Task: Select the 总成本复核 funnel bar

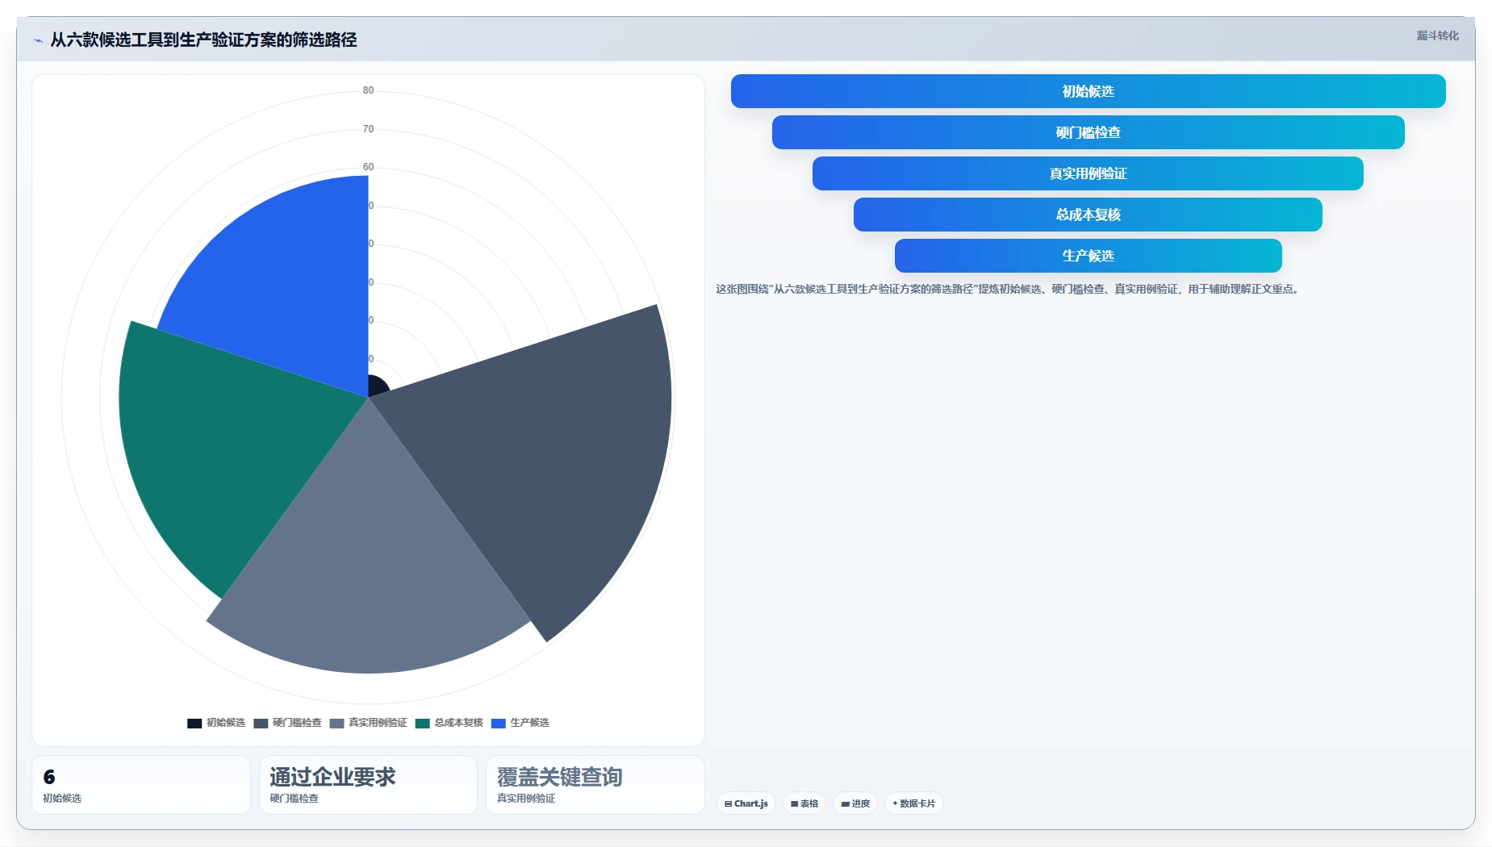Action: [1088, 215]
